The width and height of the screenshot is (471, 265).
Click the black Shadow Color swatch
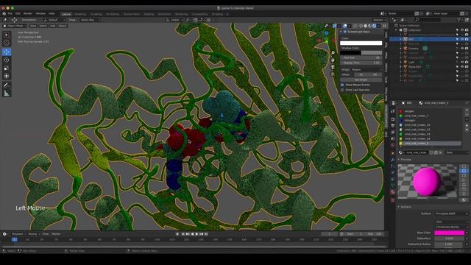(350, 52)
